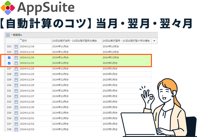Expand the 一覧画面 dropdown
This screenshot has width=197, height=137.
tap(16, 35)
